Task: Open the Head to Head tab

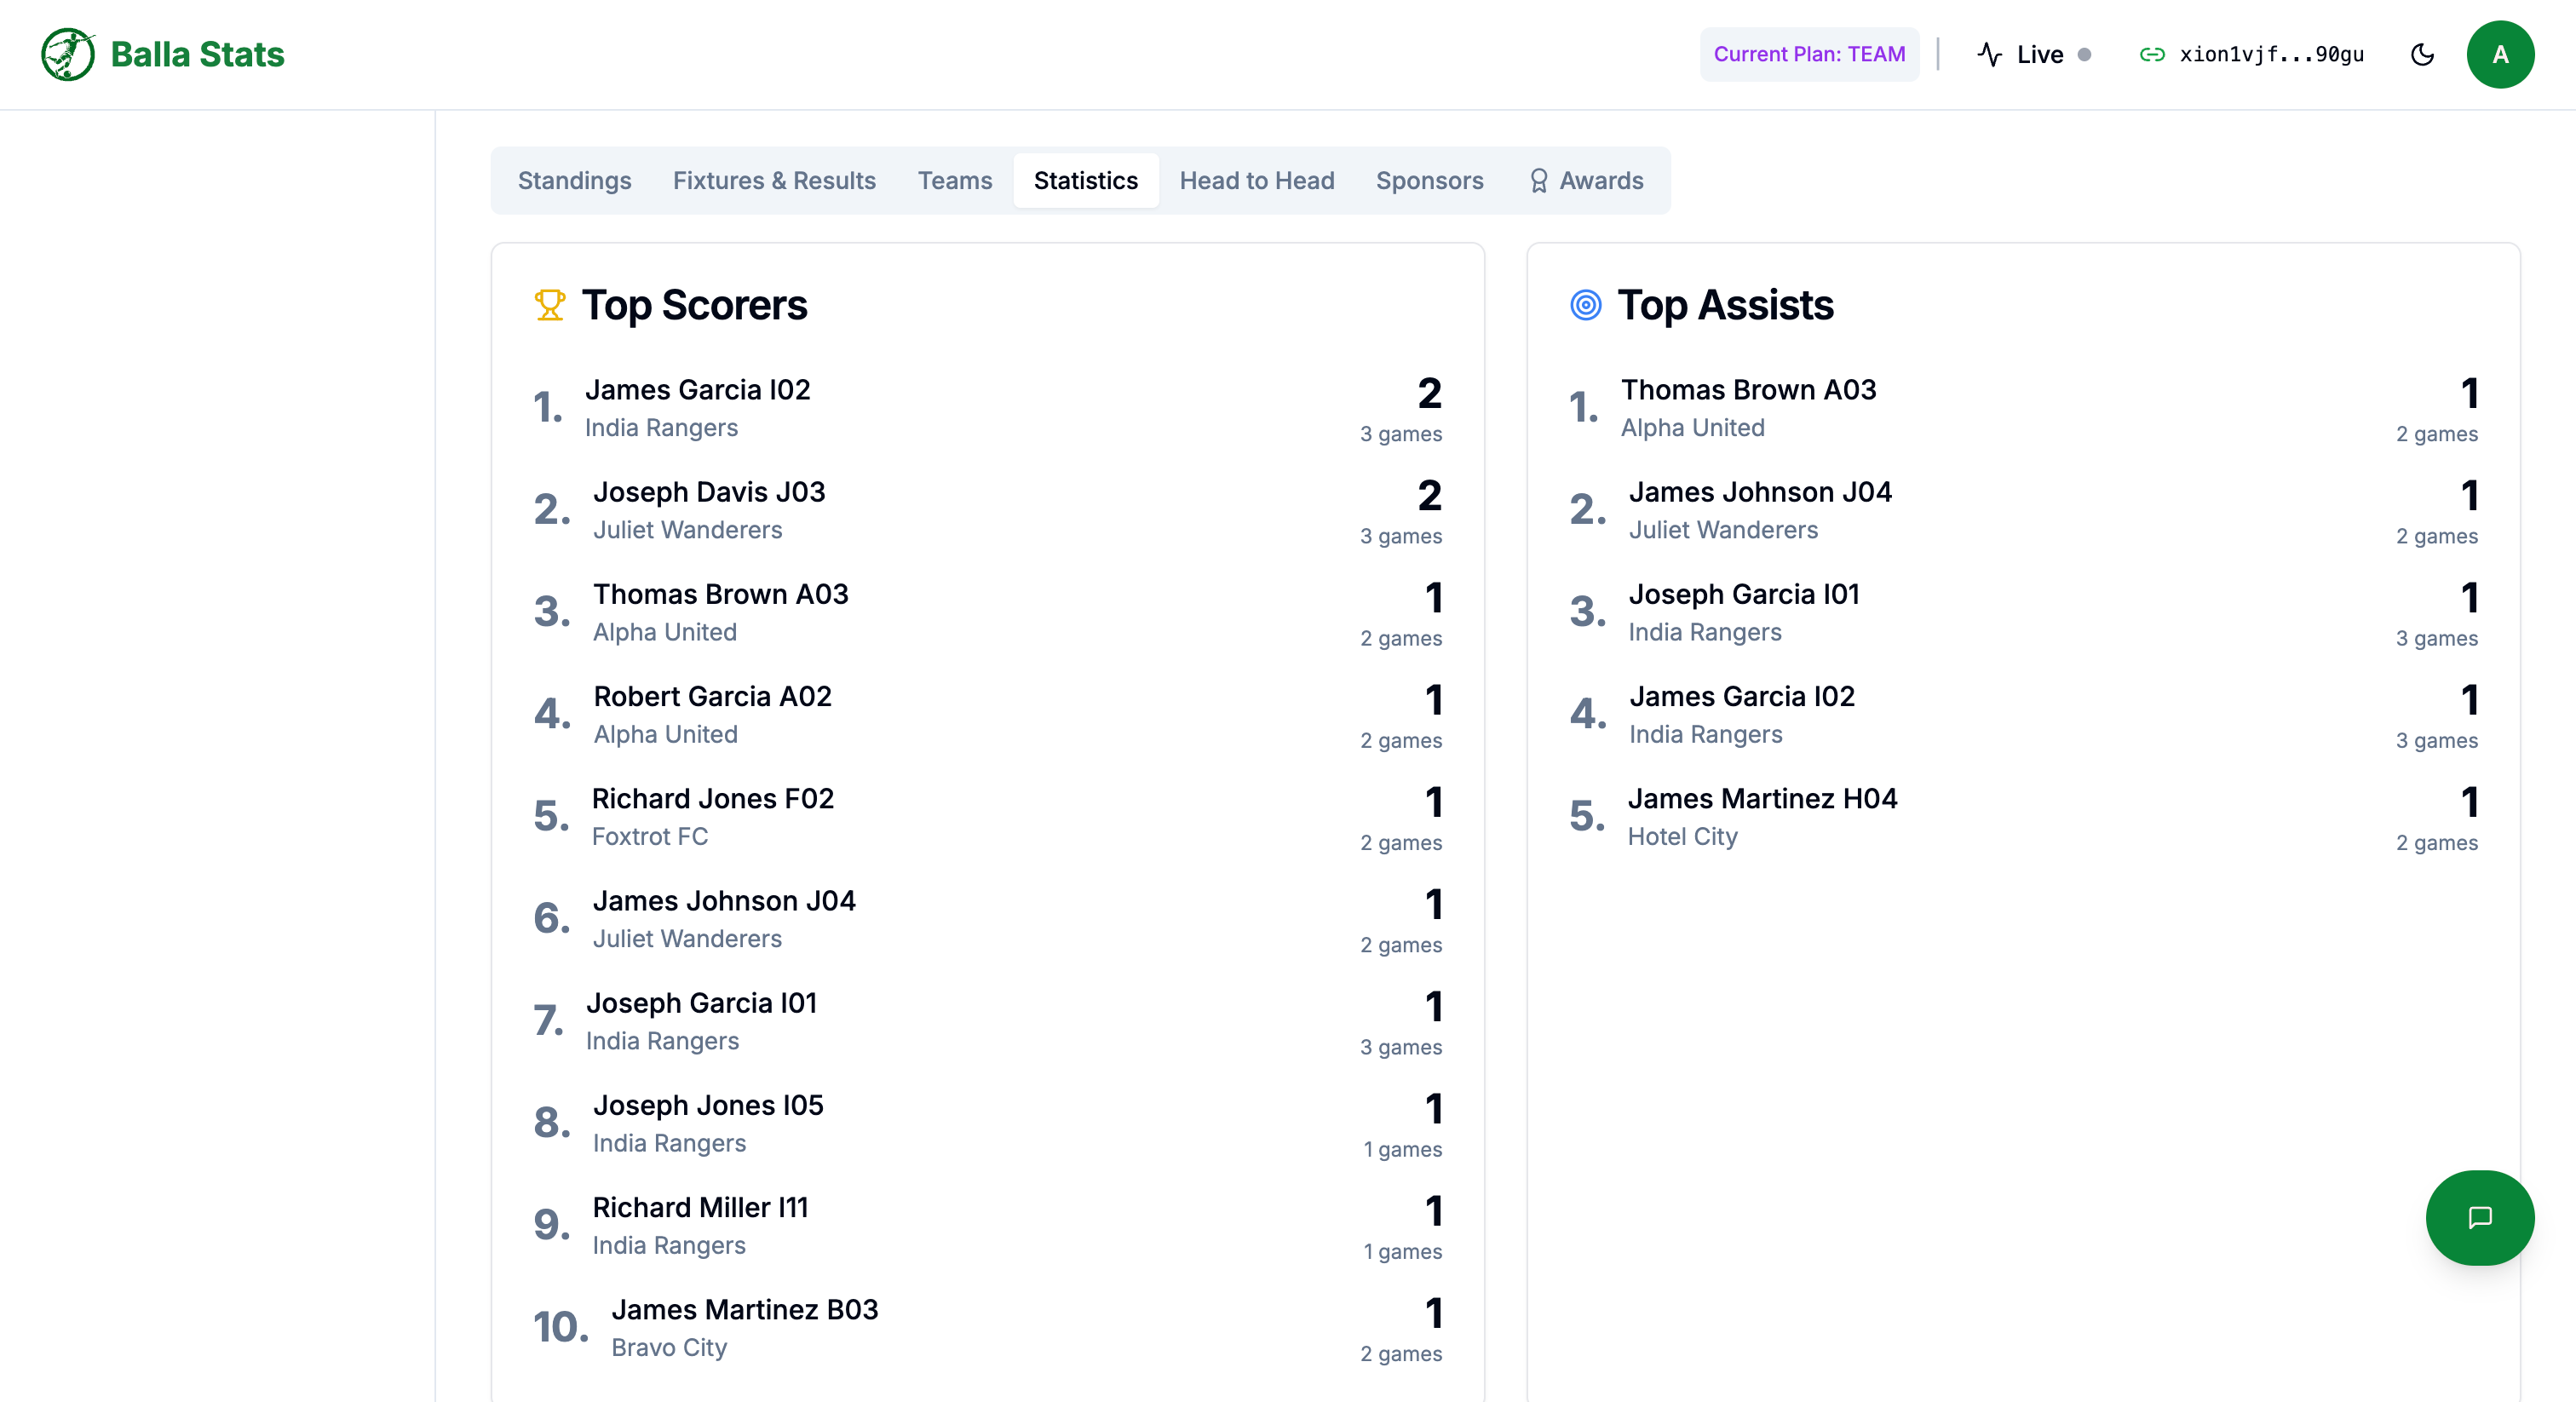Action: [1257, 180]
